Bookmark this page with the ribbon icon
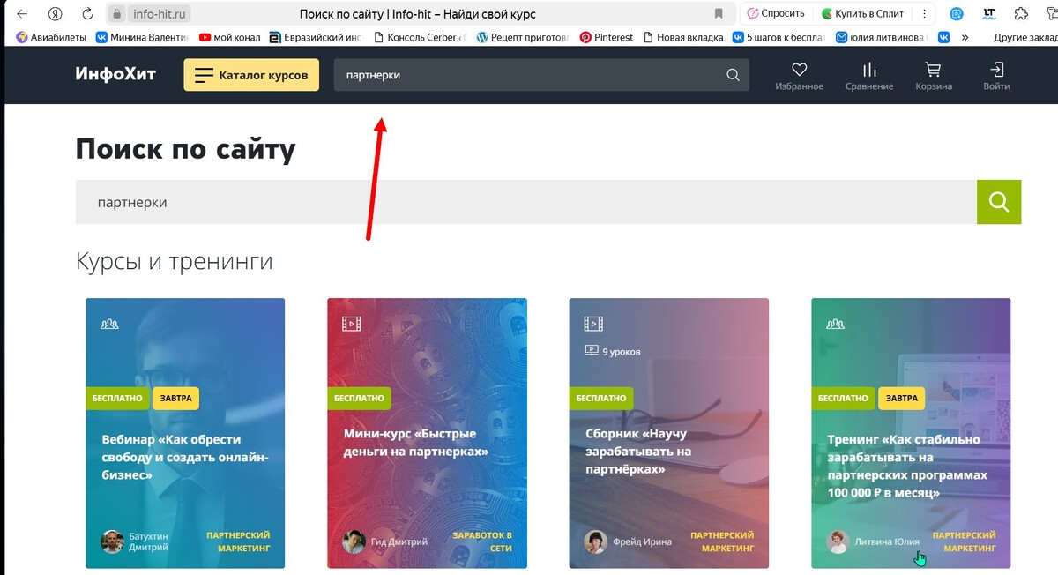Image resolution: width=1058 pixels, height=575 pixels. (719, 14)
